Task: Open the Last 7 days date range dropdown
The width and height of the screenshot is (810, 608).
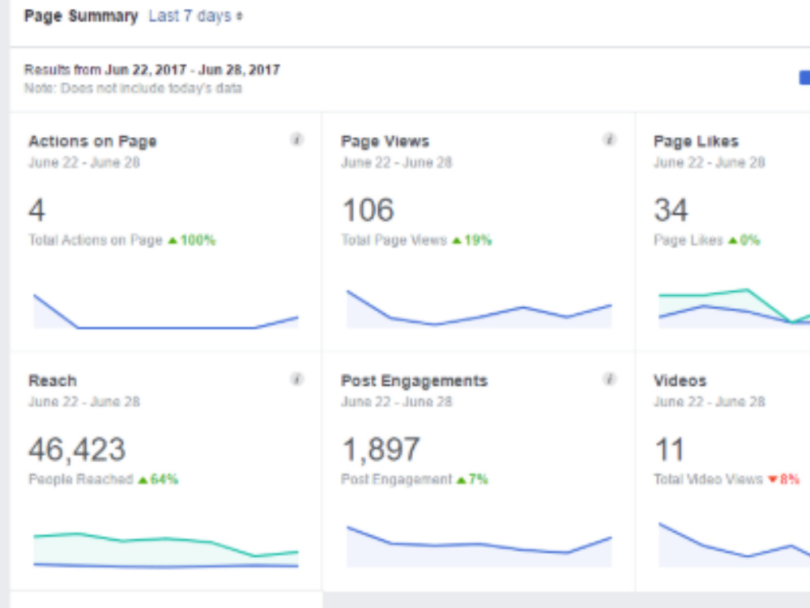Action: [195, 16]
